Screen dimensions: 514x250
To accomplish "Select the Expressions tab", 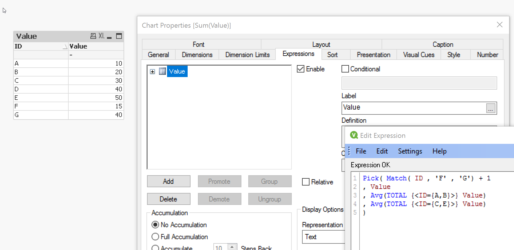I will [x=298, y=54].
